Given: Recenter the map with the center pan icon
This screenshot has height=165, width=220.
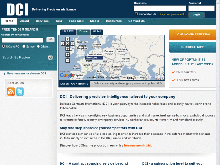Looking at the screenshot, I should [x=67, y=44].
